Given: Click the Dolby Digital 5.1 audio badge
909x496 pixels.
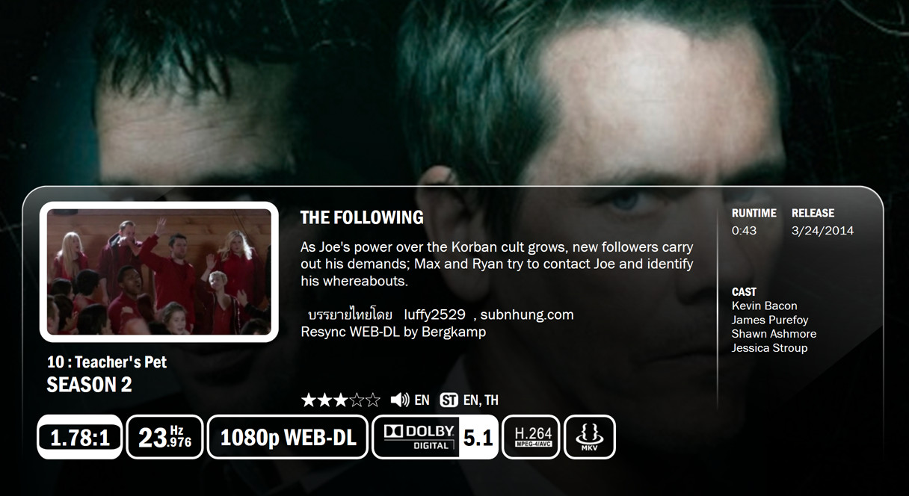Looking at the screenshot, I should (x=435, y=437).
